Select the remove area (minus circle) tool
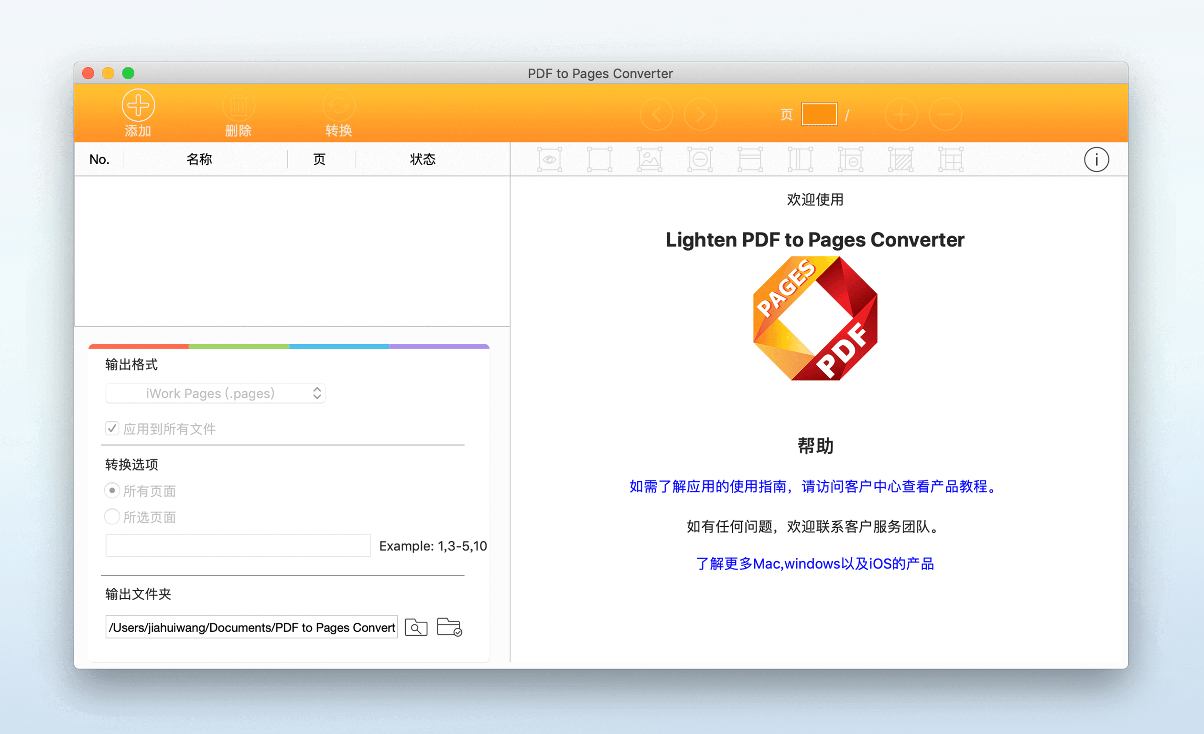Image resolution: width=1204 pixels, height=734 pixels. tap(700, 160)
